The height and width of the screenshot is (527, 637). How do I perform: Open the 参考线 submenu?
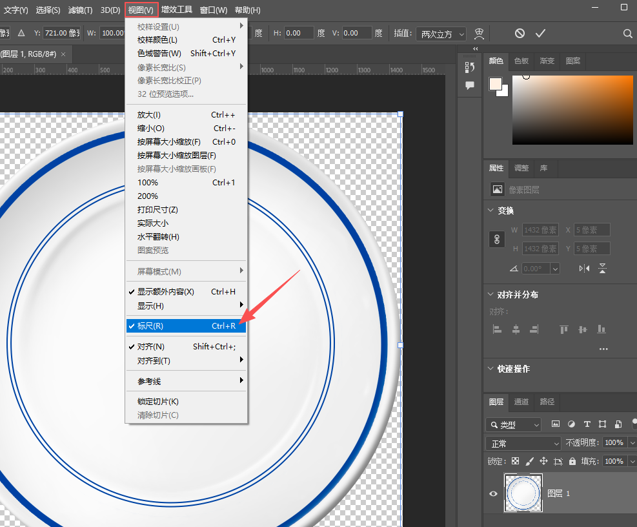point(187,381)
